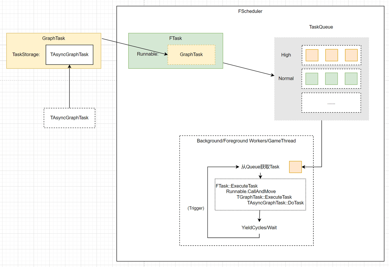Select the solid TAsyncGraphTask box inside GraphTask
Viewport: 389px width, 267px height.
(x=69, y=55)
